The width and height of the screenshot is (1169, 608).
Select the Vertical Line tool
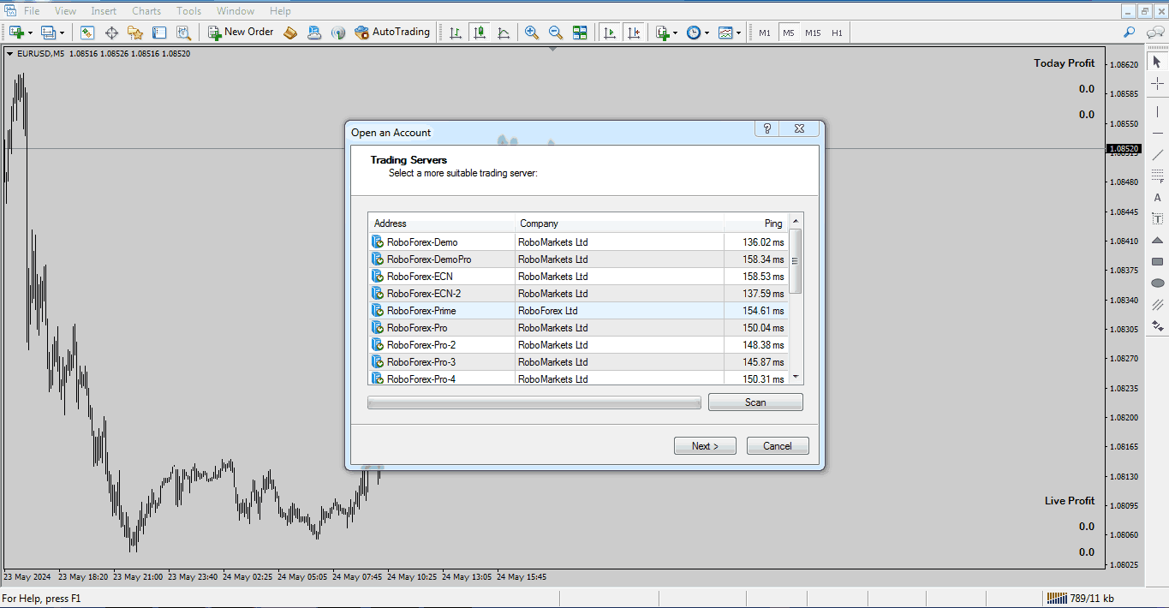click(1158, 111)
